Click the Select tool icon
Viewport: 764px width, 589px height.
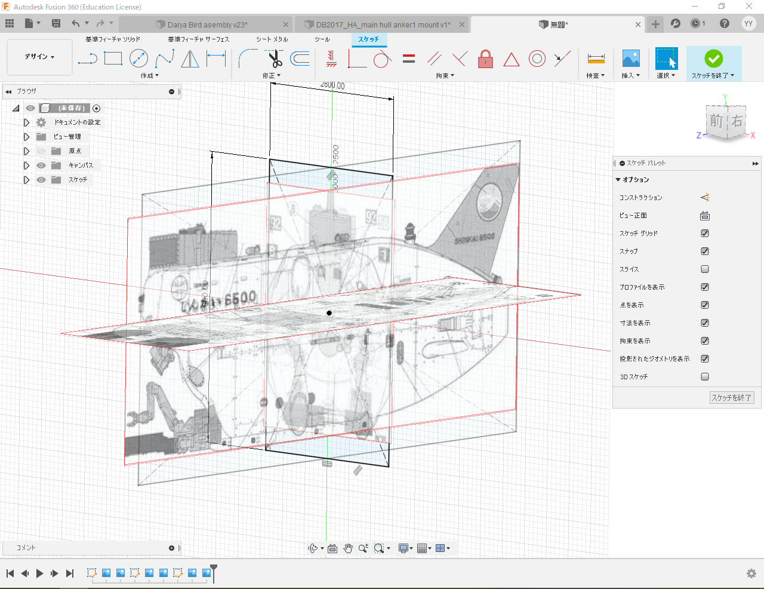pyautogui.click(x=666, y=59)
